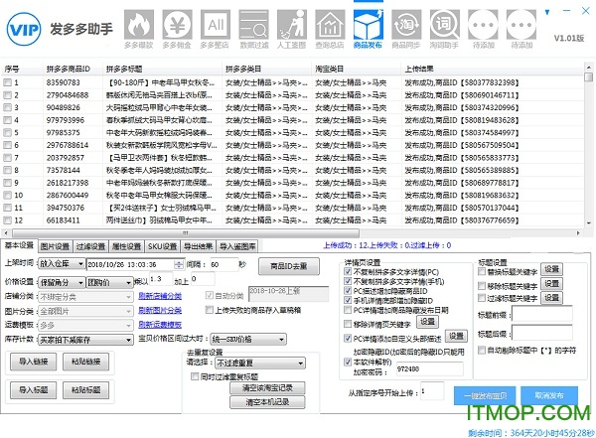Switch to the SKU设置 tab
This screenshot has width=596, height=438.
click(163, 246)
